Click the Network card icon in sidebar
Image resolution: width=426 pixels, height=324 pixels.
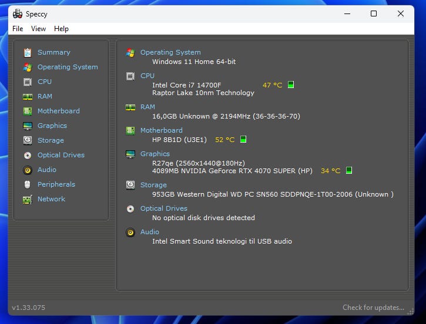(28, 200)
